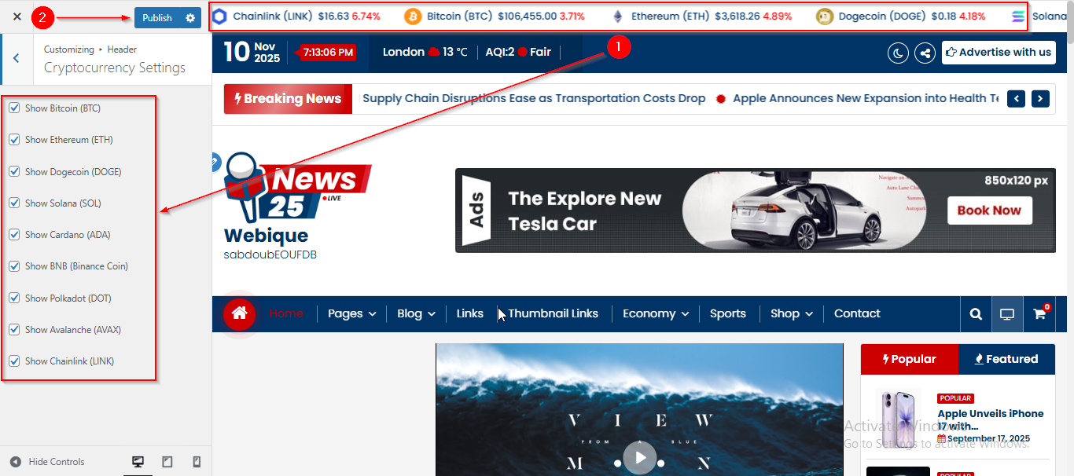Screen dimensions: 1074x476
Task: Click the back arrow in customizer
Action: pos(17,59)
